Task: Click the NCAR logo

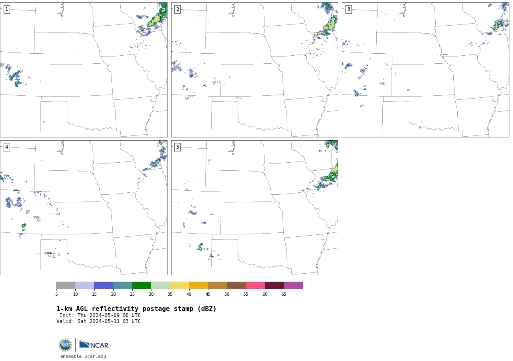Action: tap(94, 345)
